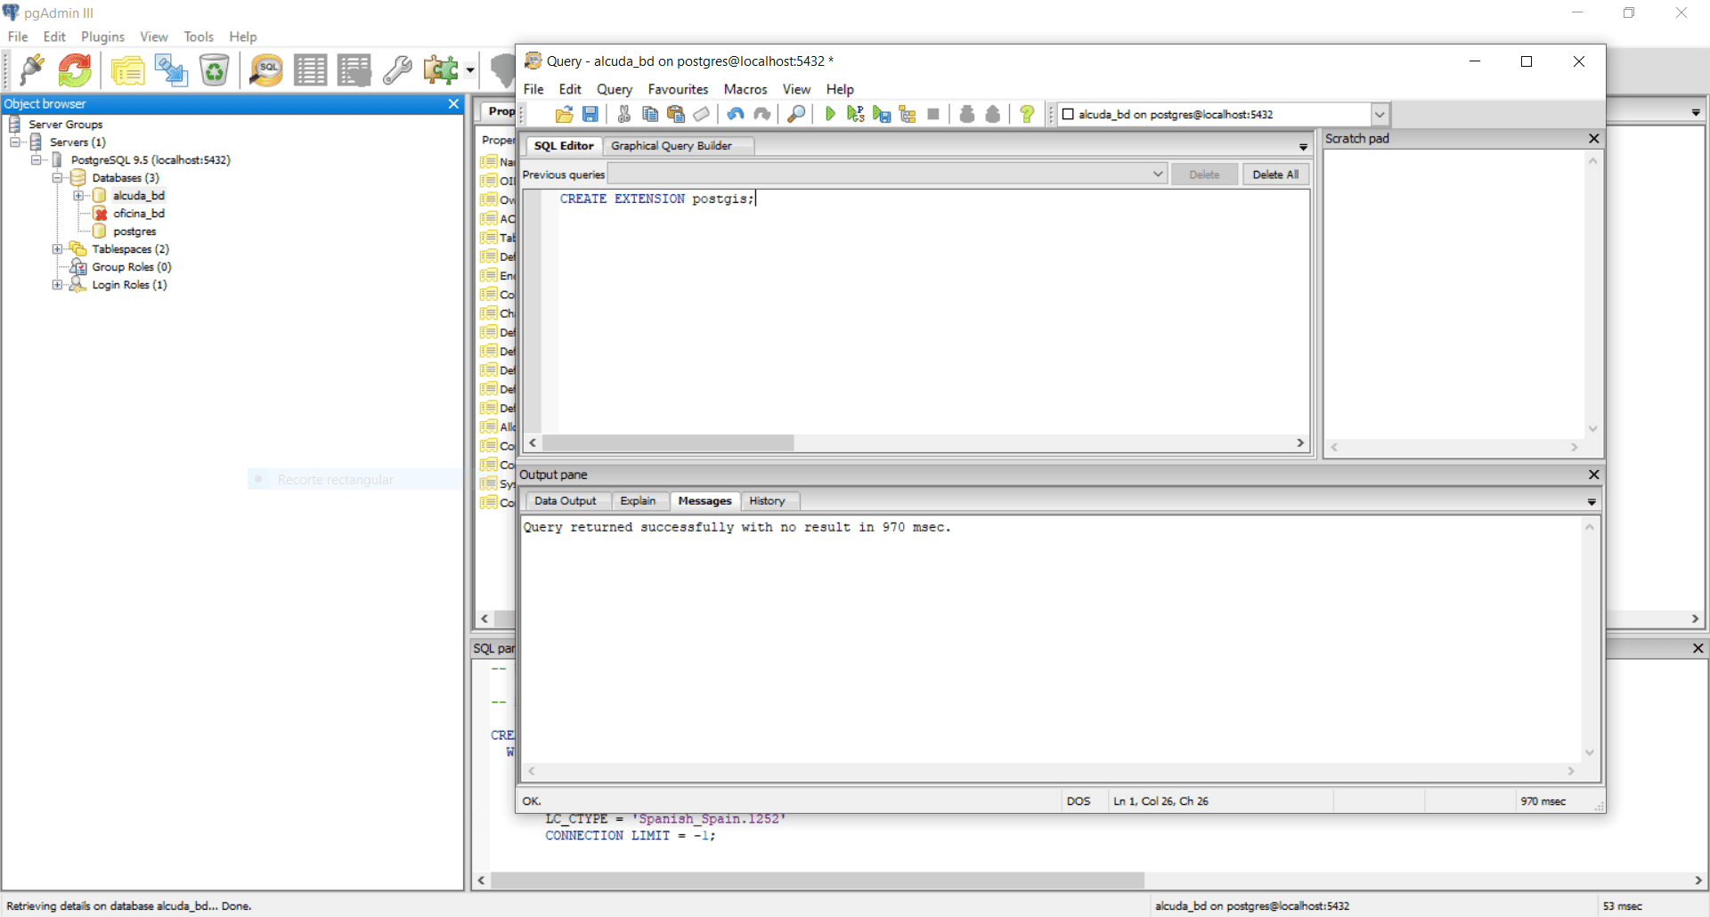This screenshot has height=917, width=1710.
Task: Select the oficina_bd database in tree
Action: click(x=138, y=214)
